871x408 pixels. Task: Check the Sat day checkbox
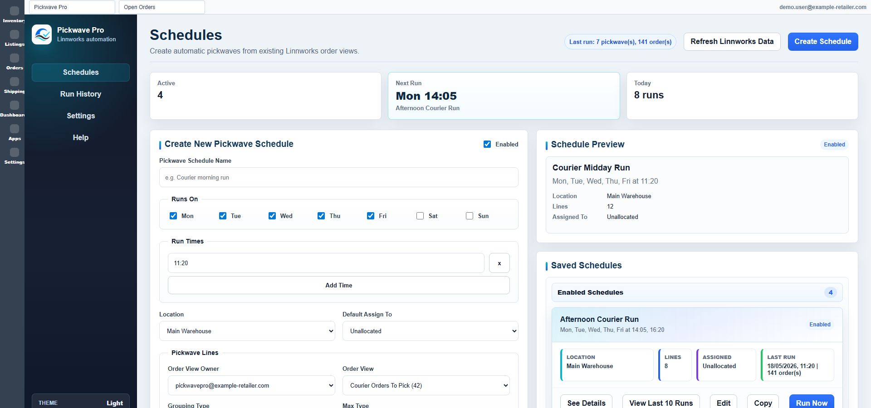coord(420,216)
